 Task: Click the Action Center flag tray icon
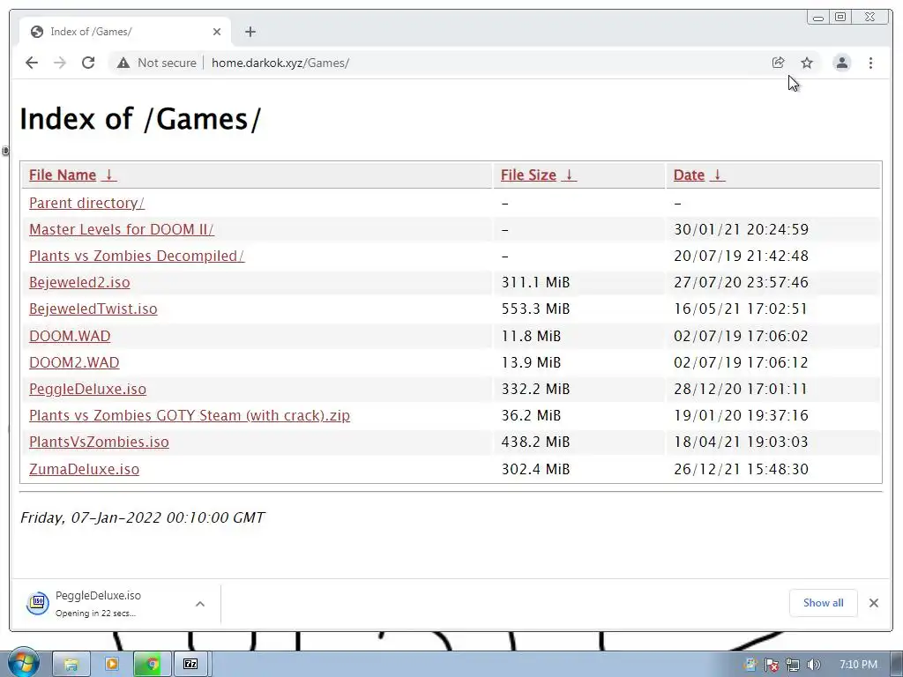click(771, 665)
